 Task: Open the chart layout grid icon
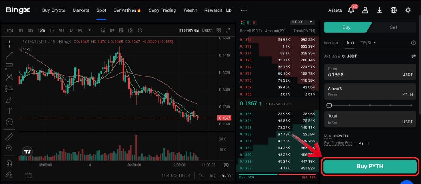(219, 30)
